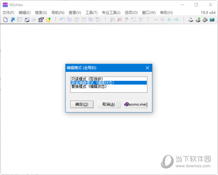218x175 pixels.
Task: Click the Back cyan arrow icon
Action: point(169,20)
